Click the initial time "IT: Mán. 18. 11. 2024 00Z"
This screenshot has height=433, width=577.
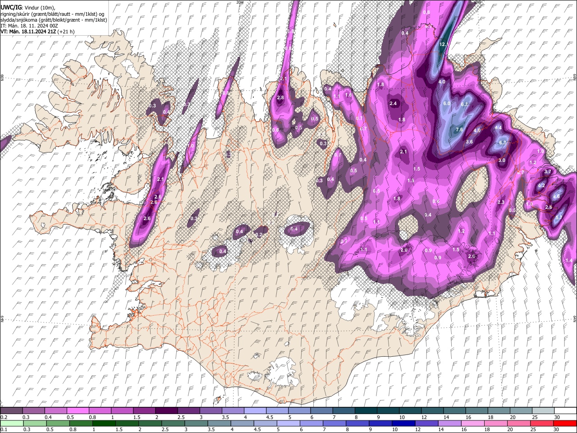pos(29,26)
